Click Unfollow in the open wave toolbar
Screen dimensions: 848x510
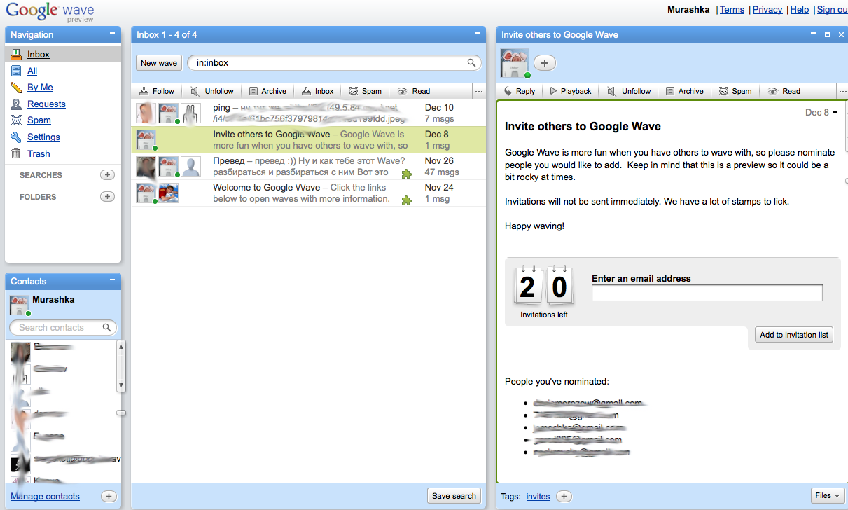pos(629,91)
